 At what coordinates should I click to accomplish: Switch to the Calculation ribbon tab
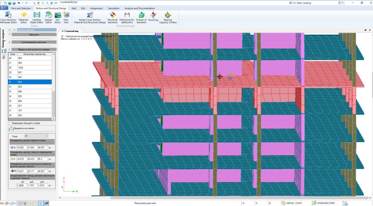(x=113, y=8)
